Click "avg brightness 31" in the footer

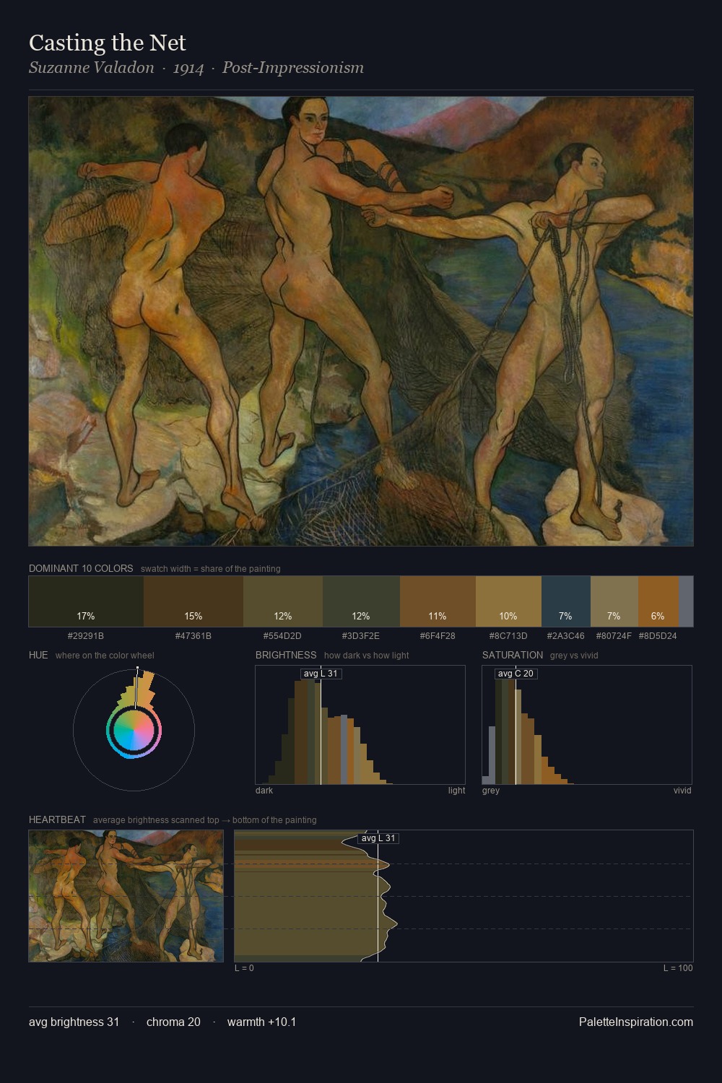tap(74, 1022)
